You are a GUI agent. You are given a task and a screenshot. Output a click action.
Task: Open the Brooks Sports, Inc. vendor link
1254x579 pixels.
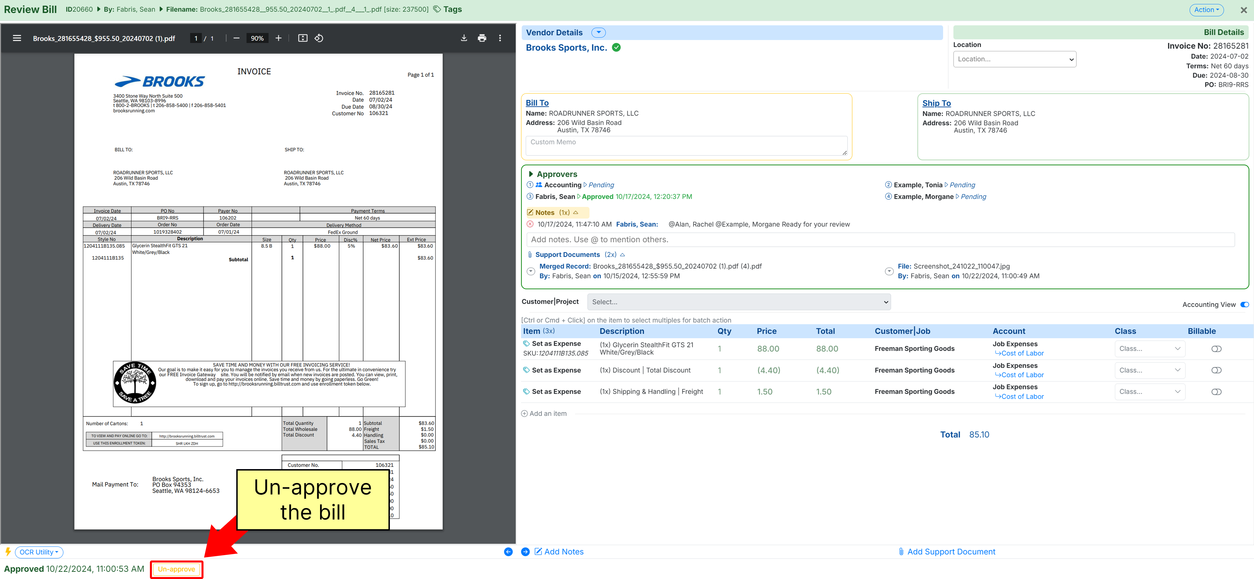tap(566, 48)
